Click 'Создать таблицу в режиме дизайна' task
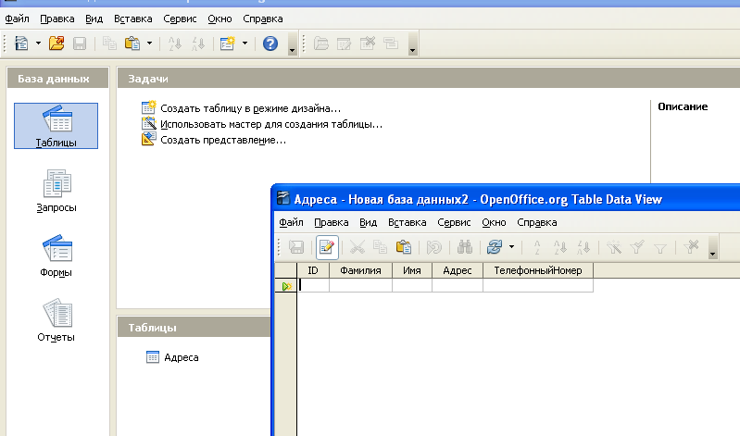The image size is (740, 436). coord(250,108)
